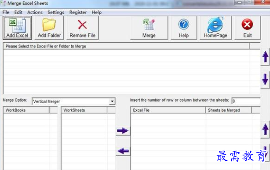Viewport: 270px width, 170px height.
Task: Expand the Merge Option dropdown arrow
Action: point(112,101)
